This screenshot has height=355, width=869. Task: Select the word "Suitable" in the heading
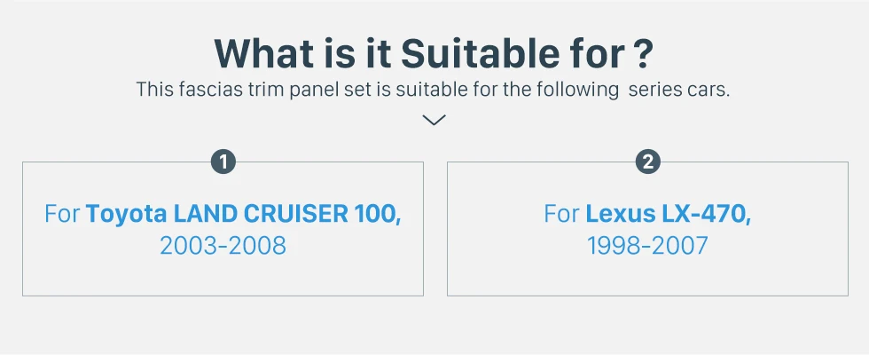475,53
